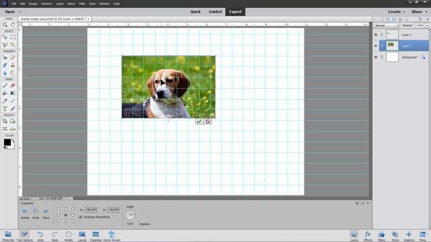Open the Effects panel
The width and height of the screenshot is (431, 242).
[x=368, y=236]
